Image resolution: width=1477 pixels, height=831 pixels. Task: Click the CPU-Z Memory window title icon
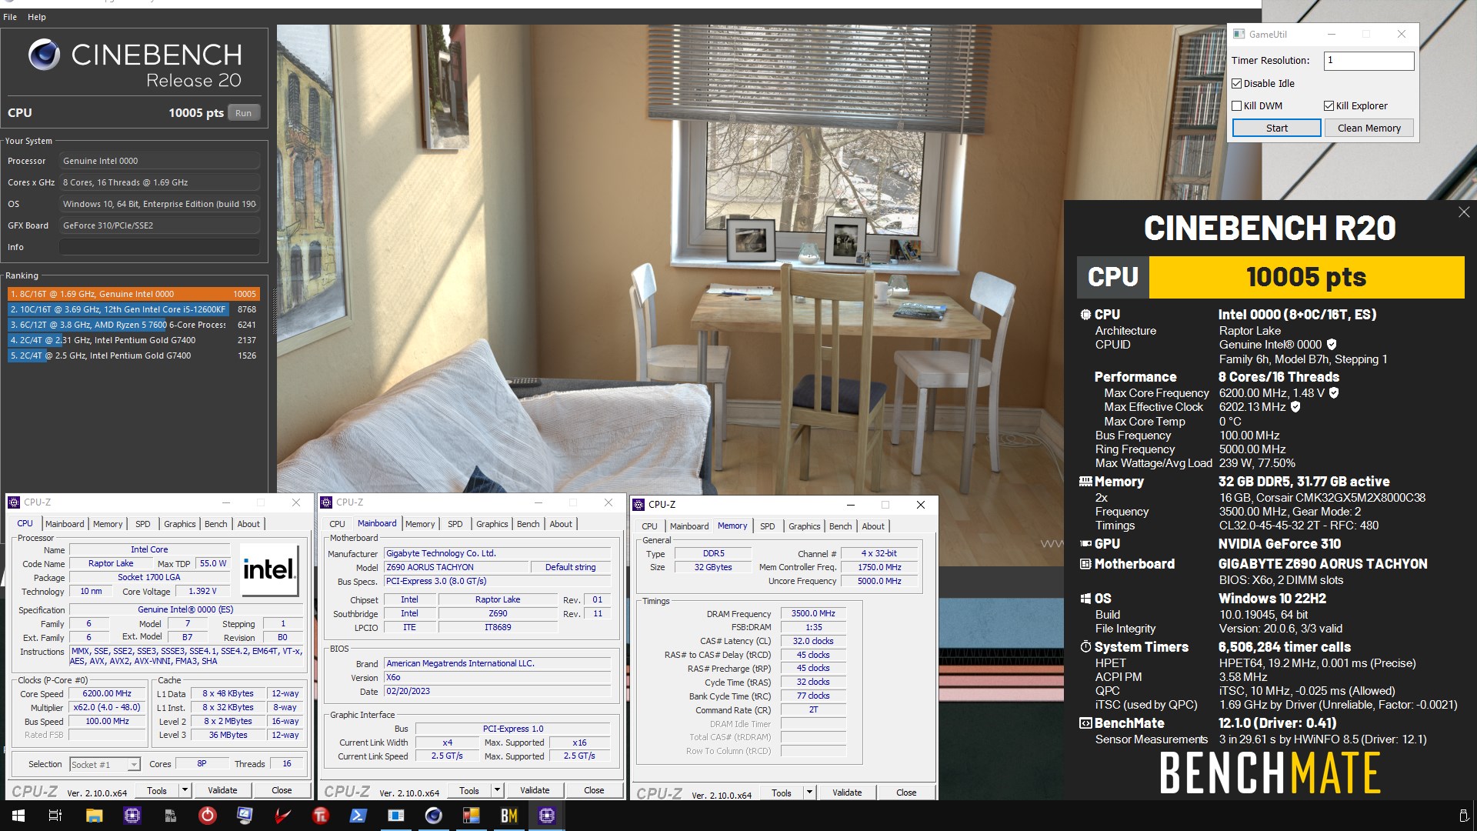coord(638,505)
